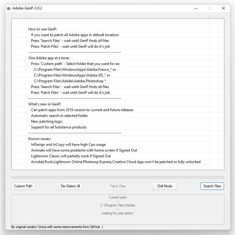Enable Chill Mode
This screenshot has width=235, height=235.
point(165,186)
